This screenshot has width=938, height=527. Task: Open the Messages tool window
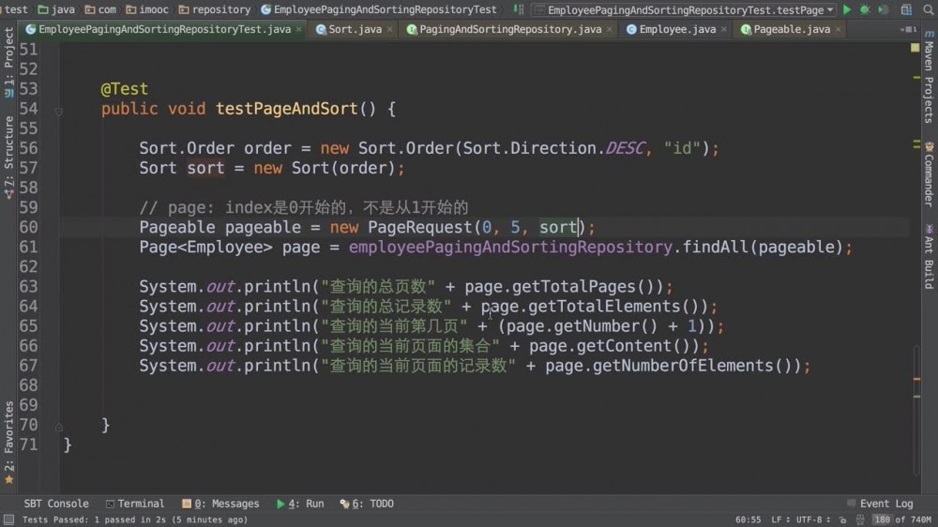pyautogui.click(x=220, y=504)
